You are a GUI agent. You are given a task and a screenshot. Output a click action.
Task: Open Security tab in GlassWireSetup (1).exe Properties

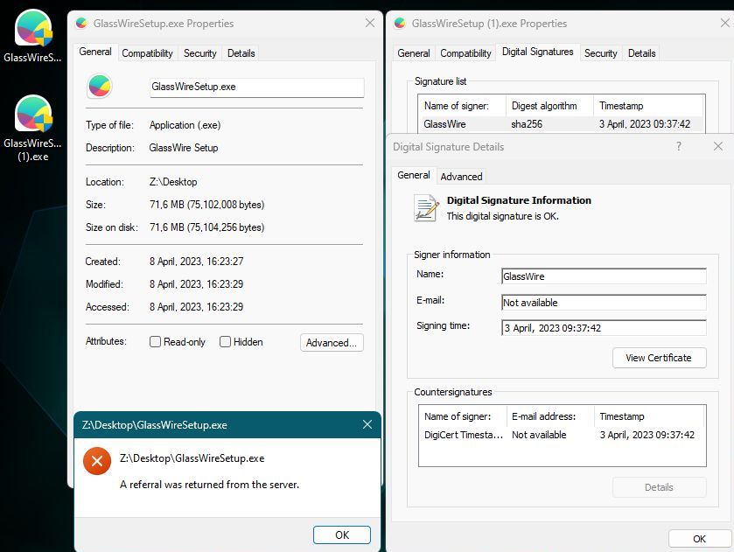(601, 53)
